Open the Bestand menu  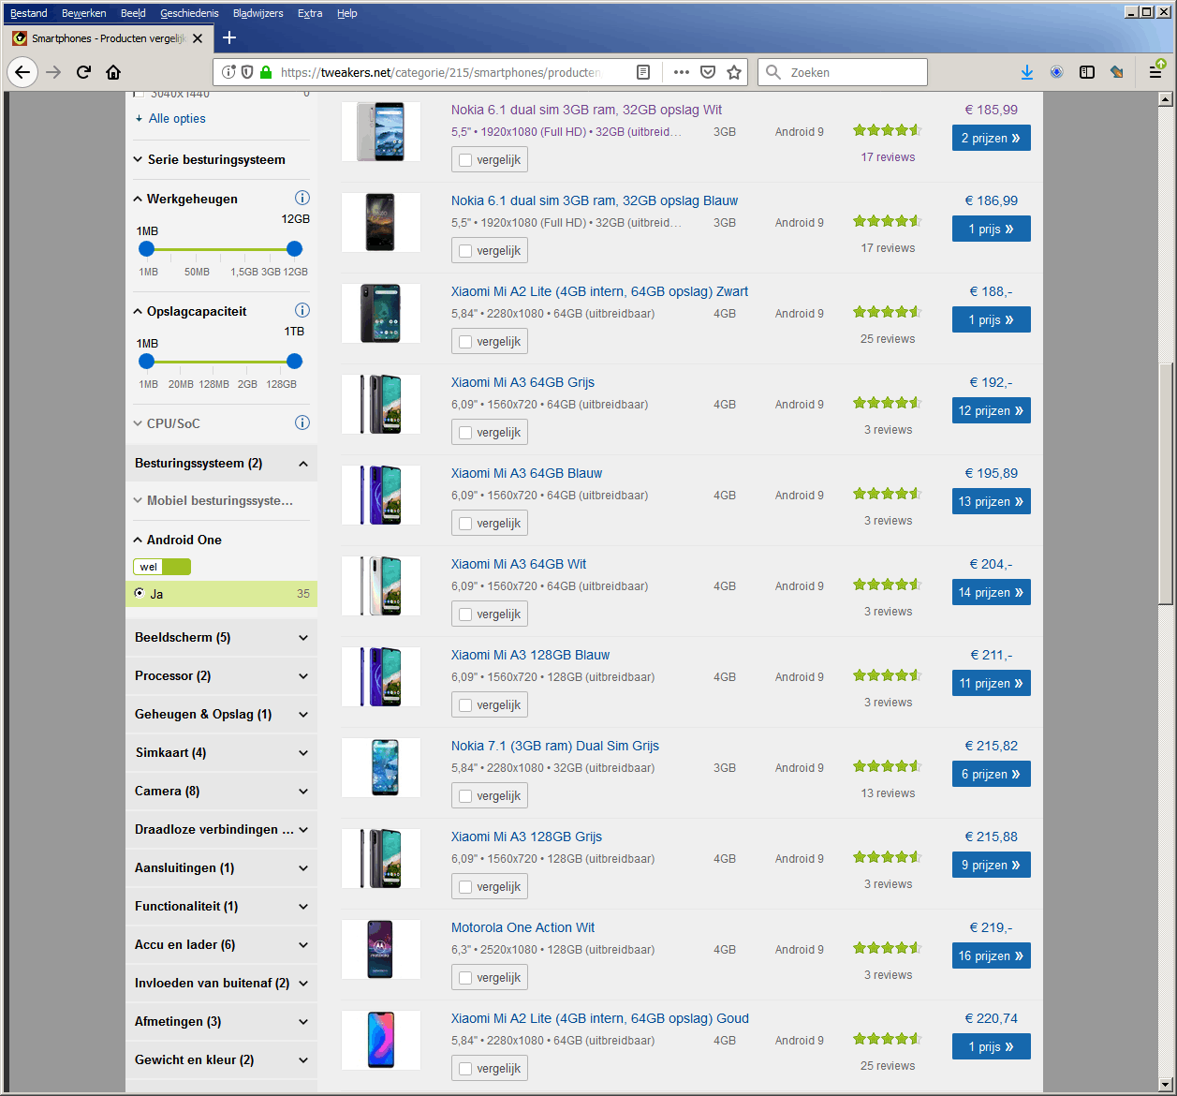pos(29,13)
